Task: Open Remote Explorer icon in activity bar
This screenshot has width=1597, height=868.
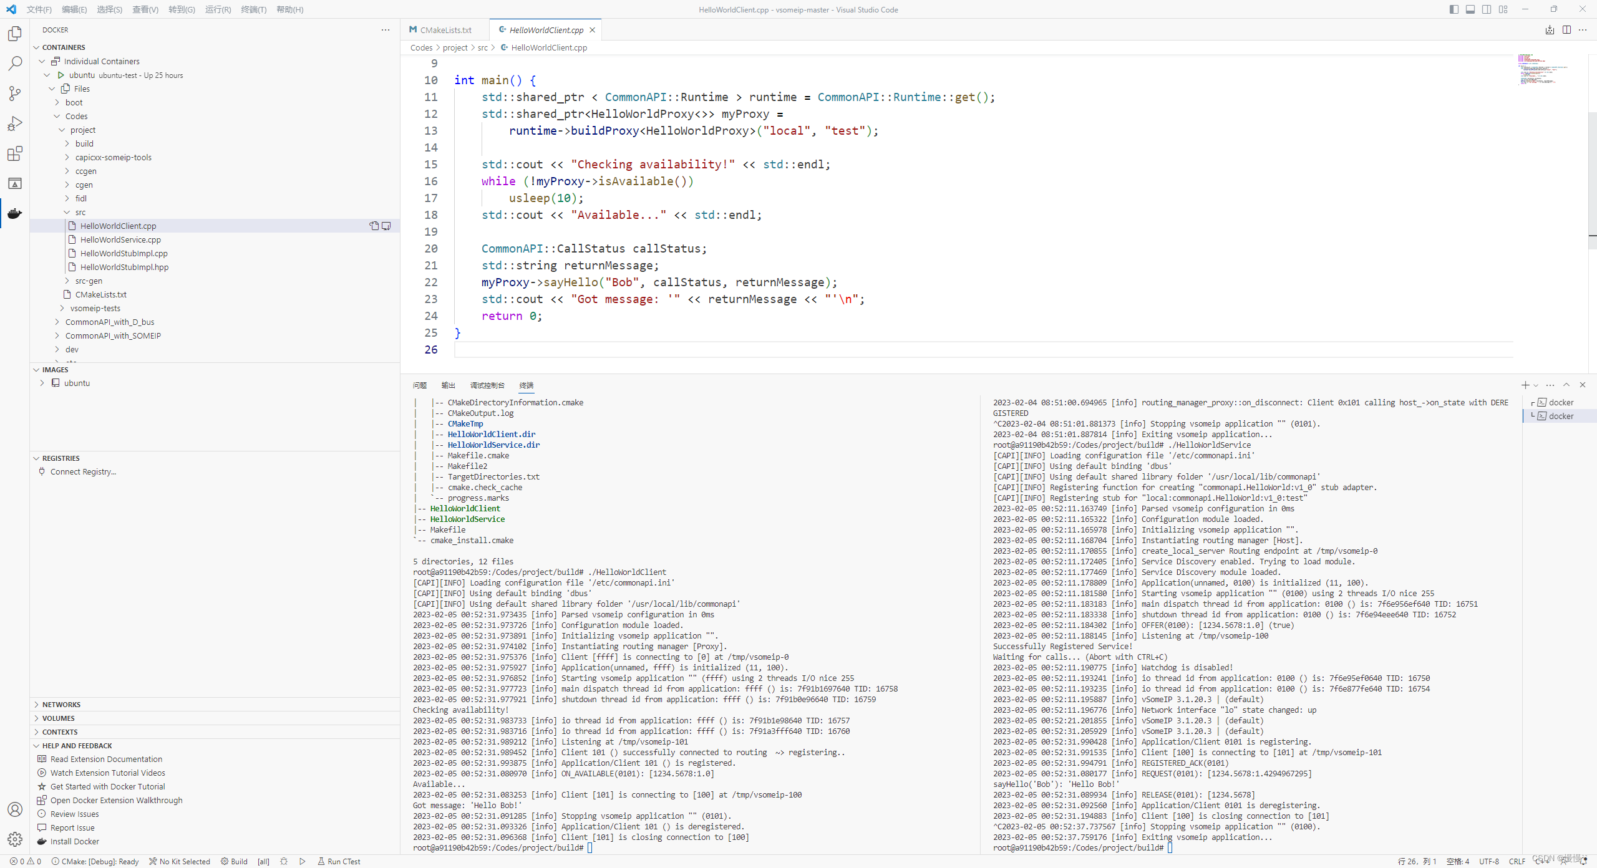Action: pyautogui.click(x=15, y=183)
